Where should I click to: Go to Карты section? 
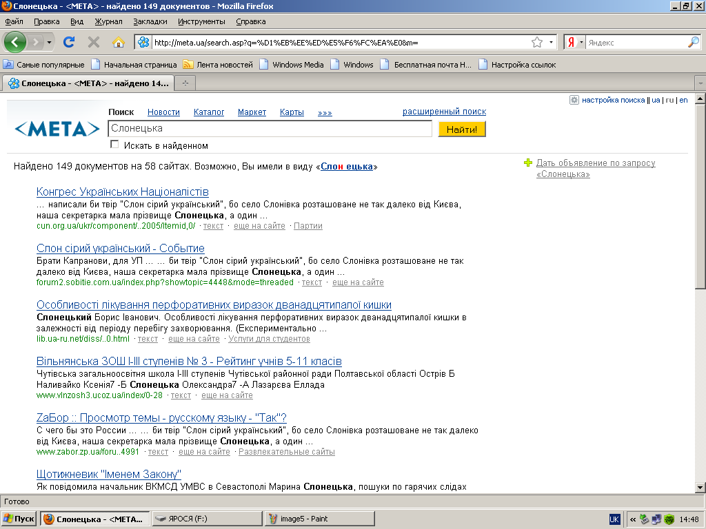[292, 112]
